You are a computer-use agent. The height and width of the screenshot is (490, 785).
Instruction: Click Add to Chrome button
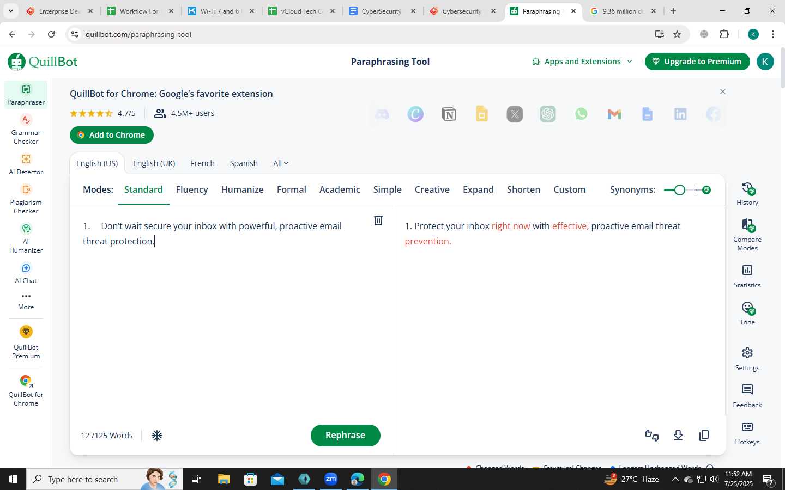(x=112, y=135)
